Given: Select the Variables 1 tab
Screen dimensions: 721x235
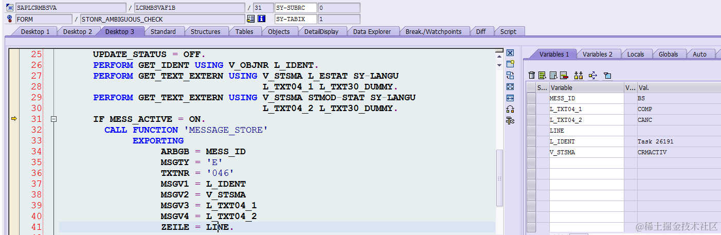Looking at the screenshot, I should pos(554,54).
